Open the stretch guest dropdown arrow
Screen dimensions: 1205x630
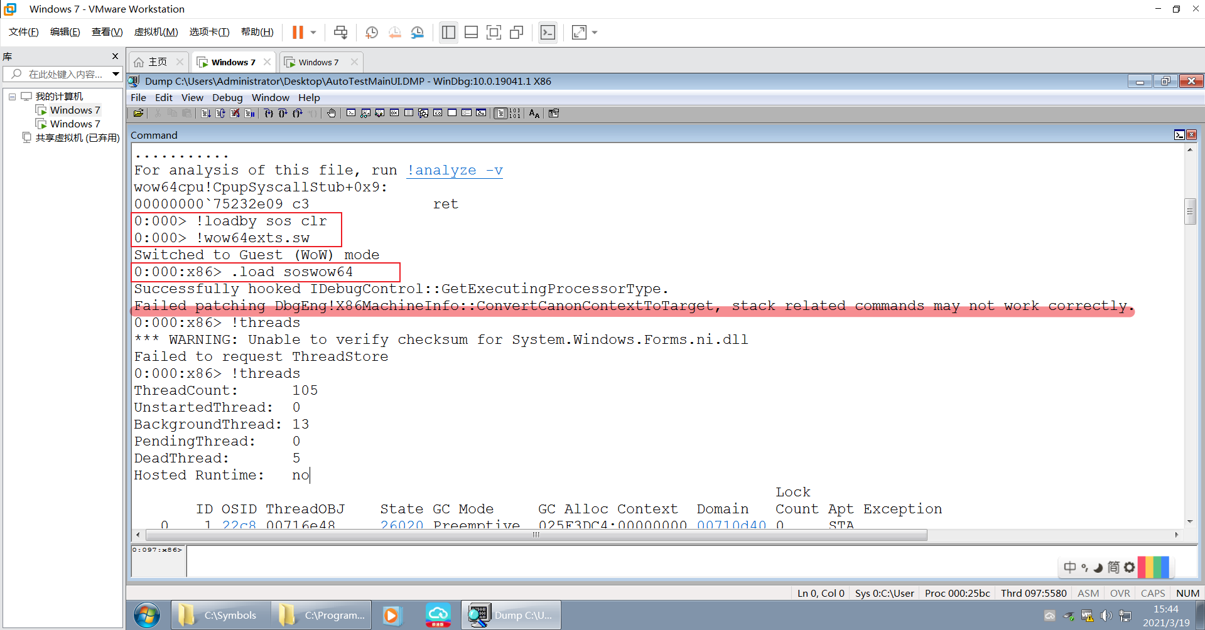pos(595,33)
